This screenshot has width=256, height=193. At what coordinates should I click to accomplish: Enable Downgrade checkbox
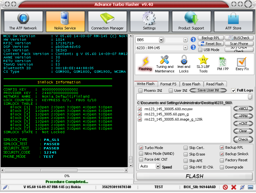222,167
